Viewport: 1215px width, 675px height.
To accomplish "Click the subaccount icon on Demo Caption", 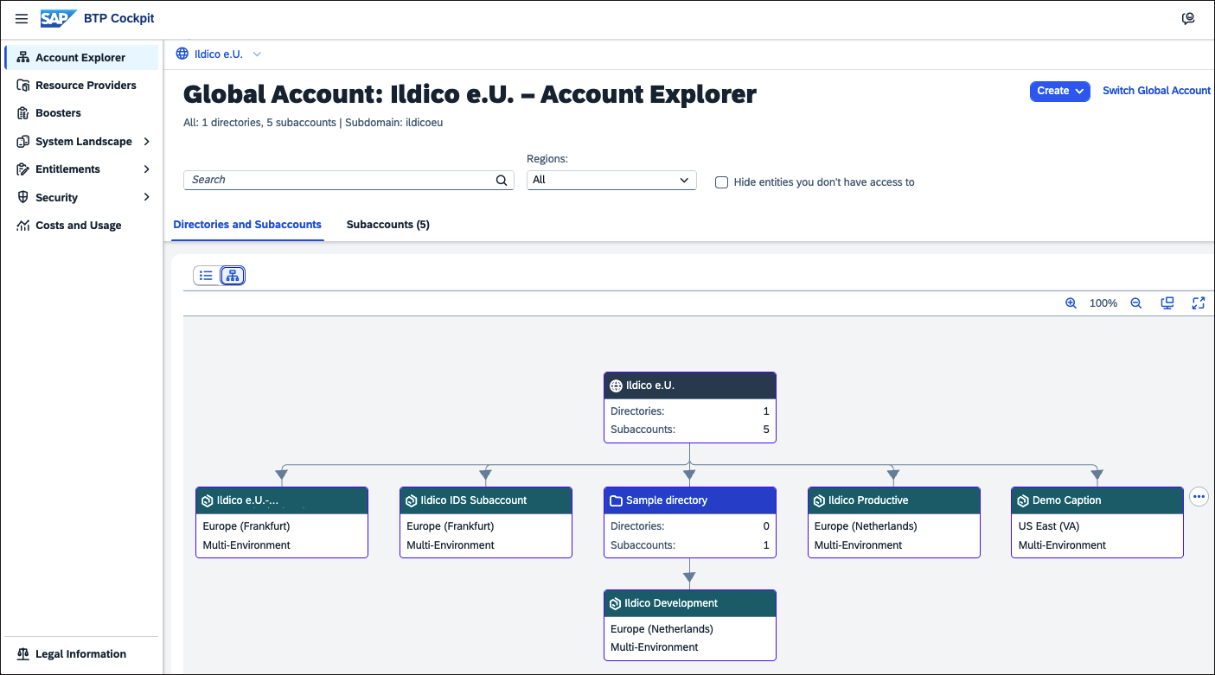I will (x=1024, y=500).
